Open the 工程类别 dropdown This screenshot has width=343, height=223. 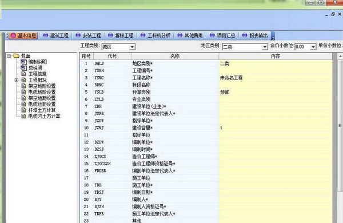click(132, 47)
